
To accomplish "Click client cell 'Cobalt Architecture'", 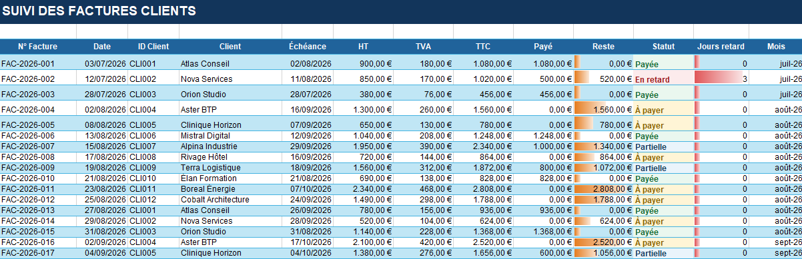I will tap(230, 200).
